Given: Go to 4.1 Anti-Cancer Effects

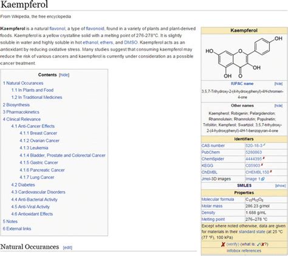Looking at the screenshot, I should (x=33, y=126).
